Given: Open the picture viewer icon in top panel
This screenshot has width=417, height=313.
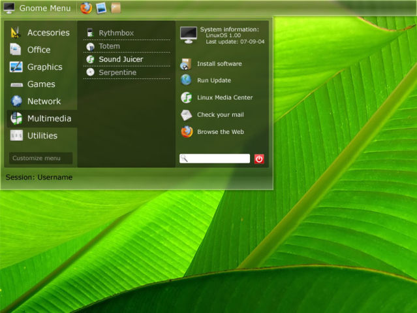Looking at the screenshot, I should click(101, 8).
